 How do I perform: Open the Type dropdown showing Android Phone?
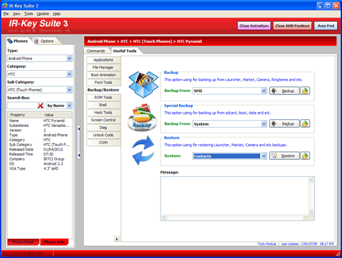(x=69, y=58)
